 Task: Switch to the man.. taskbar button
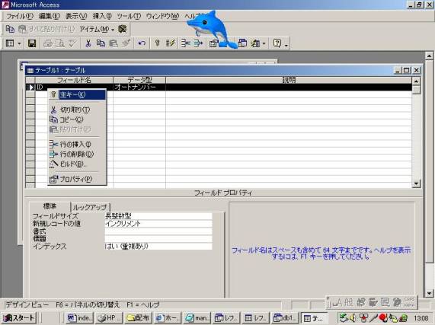click(x=197, y=318)
